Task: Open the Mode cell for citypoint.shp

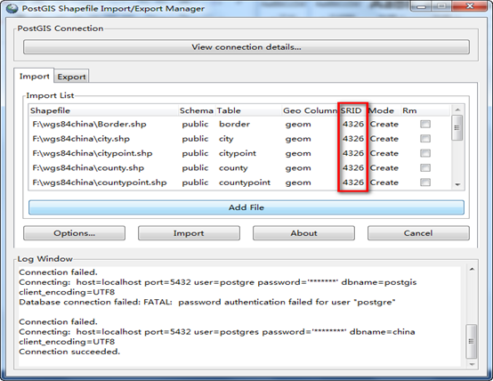Action: (x=384, y=153)
